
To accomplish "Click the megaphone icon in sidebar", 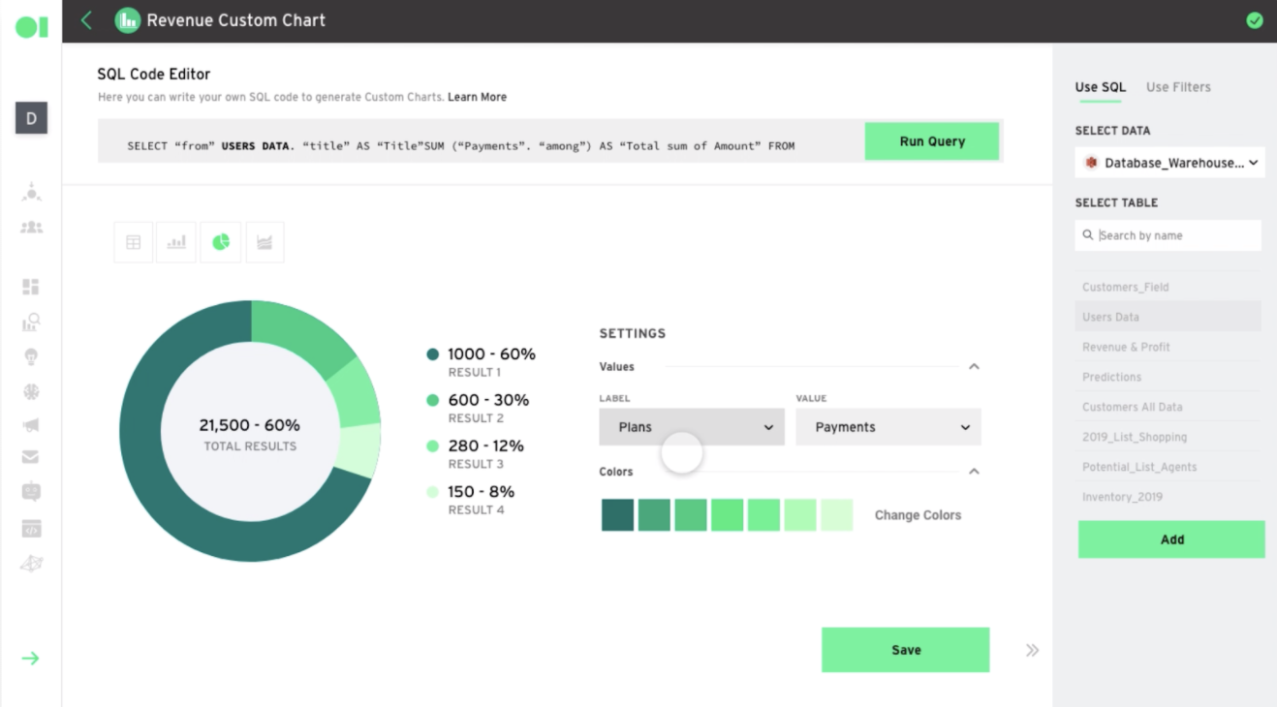I will tap(31, 425).
